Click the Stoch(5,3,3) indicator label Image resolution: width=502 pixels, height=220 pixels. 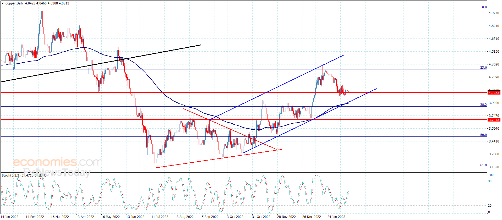click(11, 175)
